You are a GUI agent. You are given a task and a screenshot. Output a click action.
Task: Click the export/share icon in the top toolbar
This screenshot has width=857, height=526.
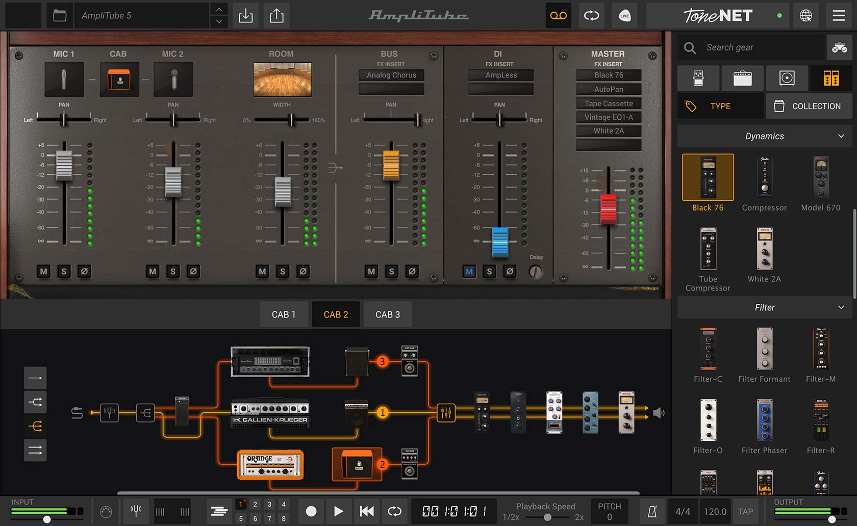coord(276,16)
